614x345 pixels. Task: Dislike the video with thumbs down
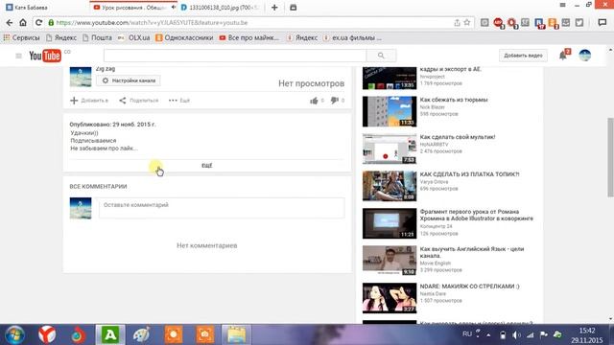tap(334, 101)
